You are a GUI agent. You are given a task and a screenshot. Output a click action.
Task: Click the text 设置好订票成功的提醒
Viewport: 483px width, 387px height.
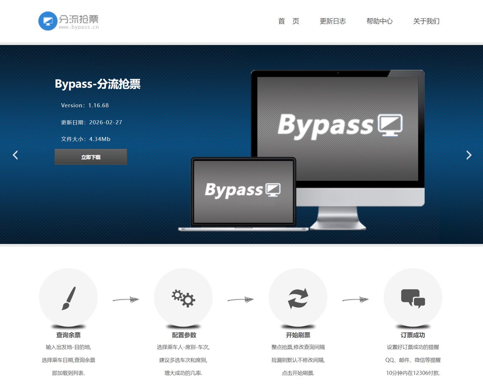pyautogui.click(x=413, y=347)
